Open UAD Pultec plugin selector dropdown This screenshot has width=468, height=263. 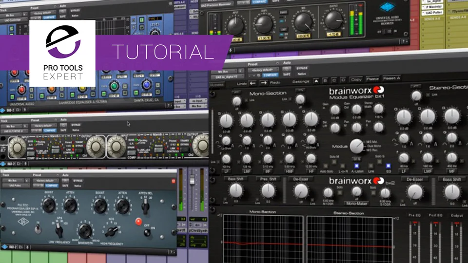coord(16,186)
